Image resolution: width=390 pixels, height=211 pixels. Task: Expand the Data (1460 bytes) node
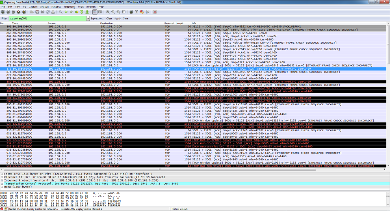tap(2, 187)
